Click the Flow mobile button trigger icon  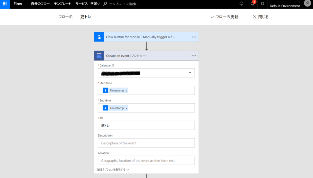99,36
